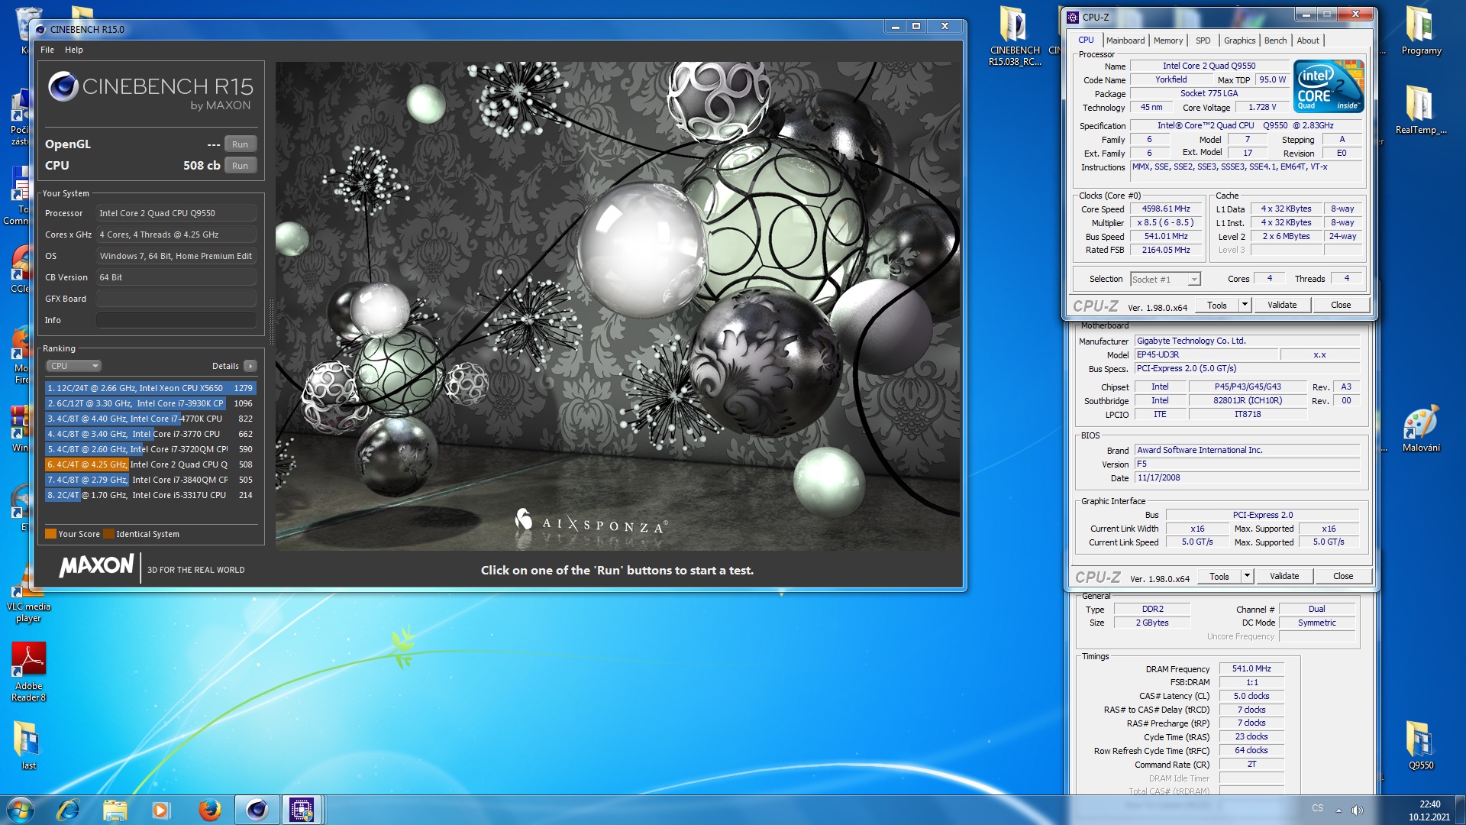1466x825 pixels.
Task: Click the GFX Board field
Action: pos(176,299)
